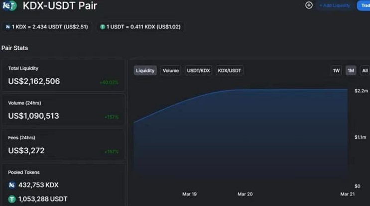Click the Volume (24hrs) value US$1,090,513
Image resolution: width=370 pixels, height=206 pixels.
(33, 116)
